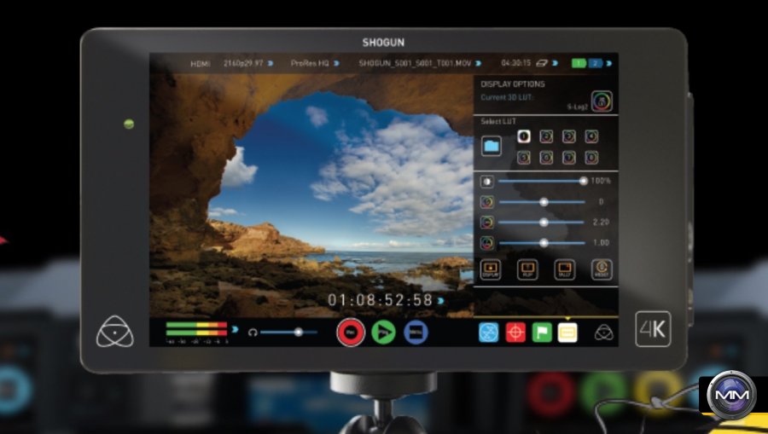Viewport: 768px width, 434px height.
Task: Click the 2.20 slider value
Action: click(601, 223)
